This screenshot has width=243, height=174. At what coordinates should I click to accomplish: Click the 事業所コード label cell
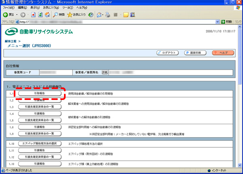point(23,72)
